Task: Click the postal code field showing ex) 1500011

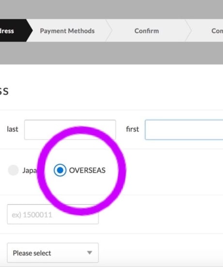Action: (53, 214)
